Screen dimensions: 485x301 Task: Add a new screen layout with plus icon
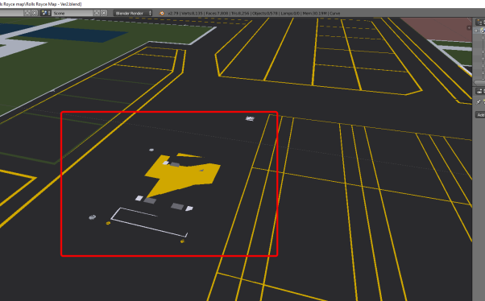click(x=27, y=13)
